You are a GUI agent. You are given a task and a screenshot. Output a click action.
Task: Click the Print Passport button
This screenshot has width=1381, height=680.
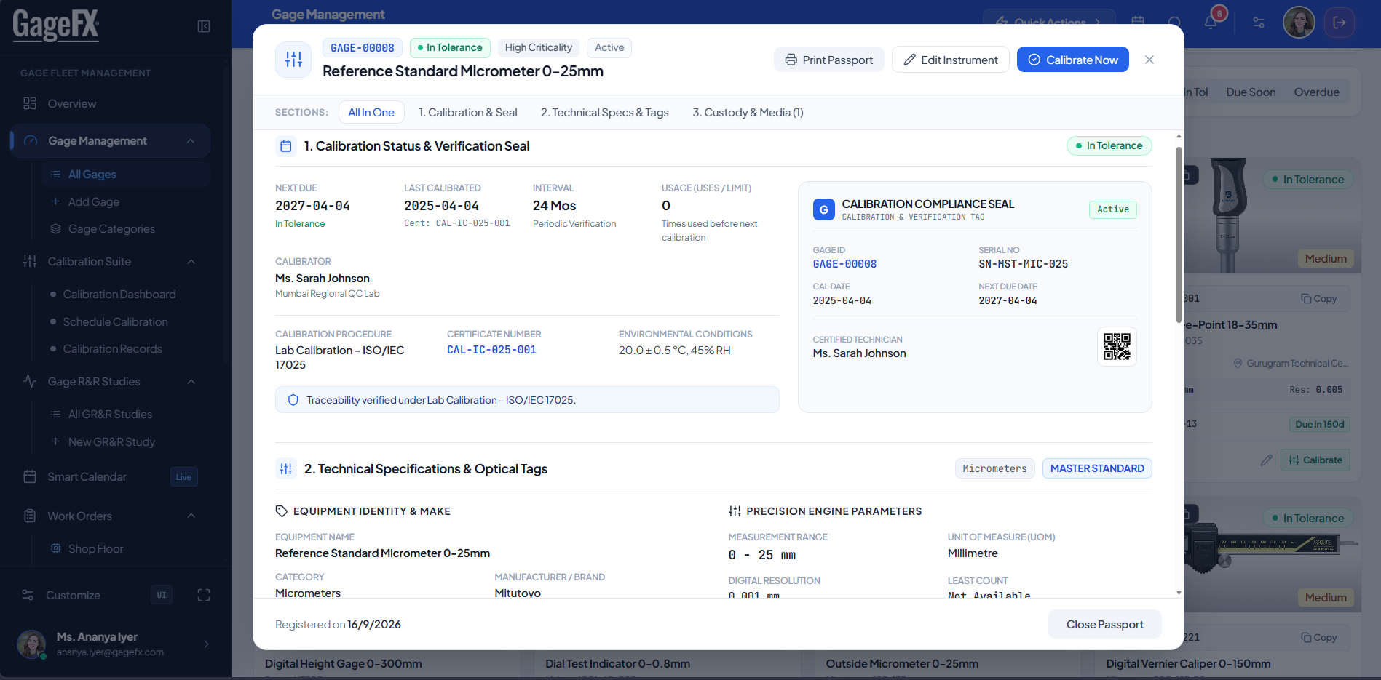point(828,60)
